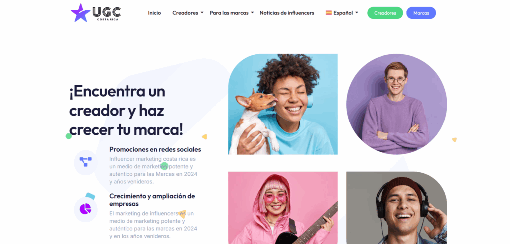
Task: Click the small yellow shape at far right
Action: point(454,140)
